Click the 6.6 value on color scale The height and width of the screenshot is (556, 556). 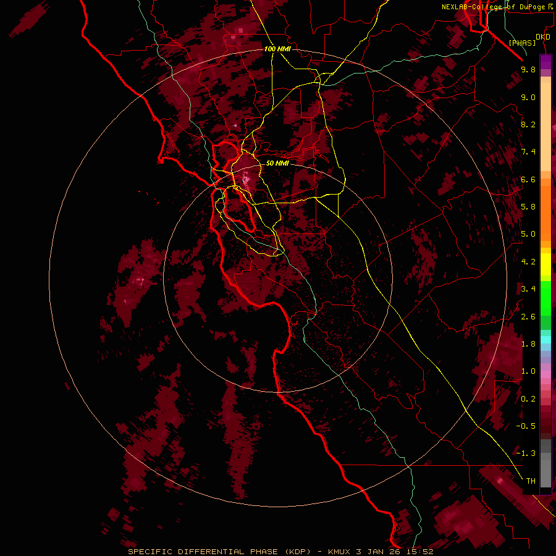pyautogui.click(x=528, y=179)
